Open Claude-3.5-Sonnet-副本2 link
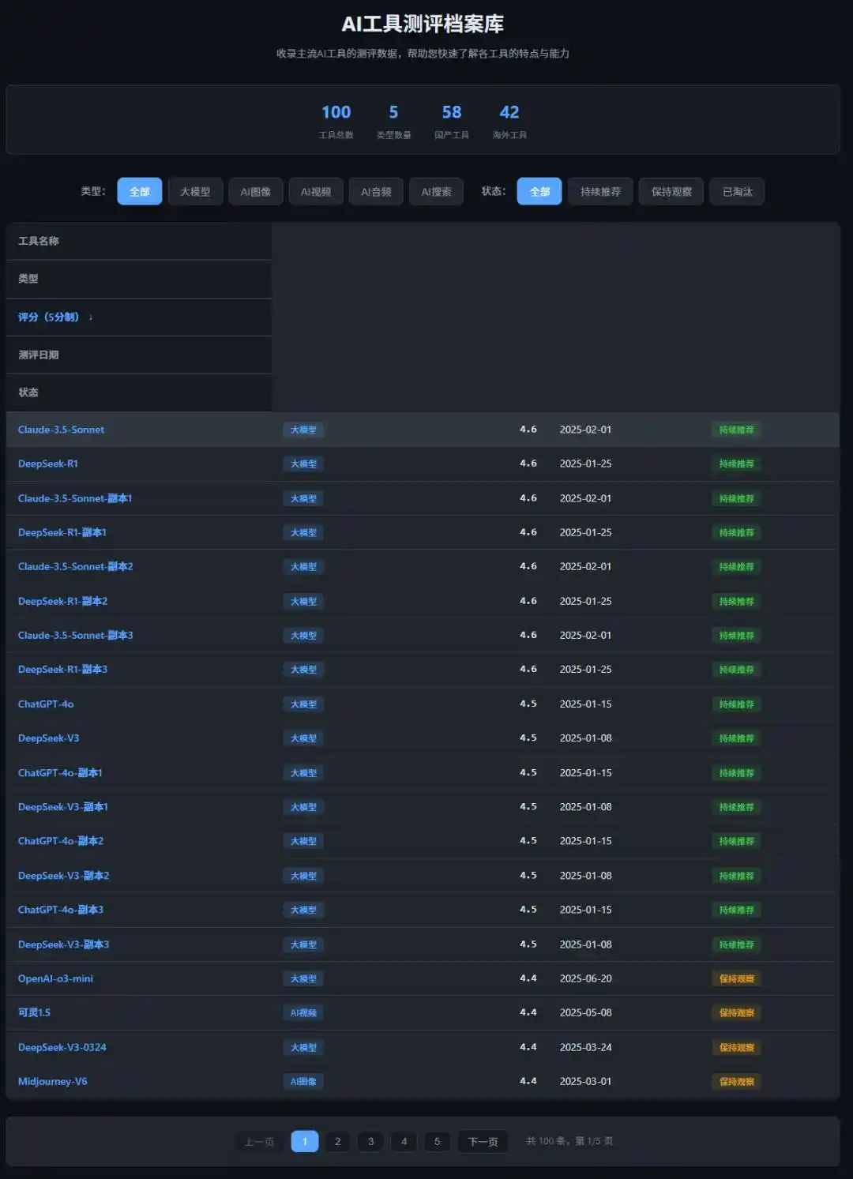853x1179 pixels. pyautogui.click(x=76, y=566)
